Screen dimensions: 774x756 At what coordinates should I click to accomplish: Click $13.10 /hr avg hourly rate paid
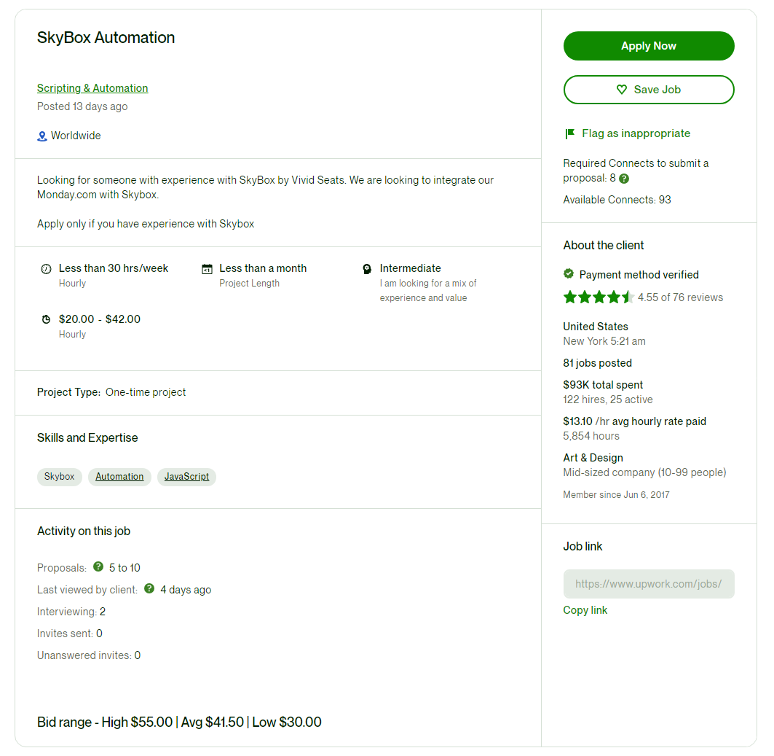pyautogui.click(x=634, y=421)
